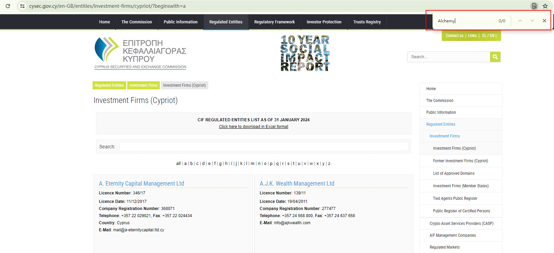554x253 pixels.
Task: Bookmark this page with the star icon
Action: tap(545, 6)
